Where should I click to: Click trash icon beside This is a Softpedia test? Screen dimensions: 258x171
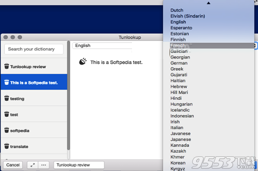click(x=6, y=82)
